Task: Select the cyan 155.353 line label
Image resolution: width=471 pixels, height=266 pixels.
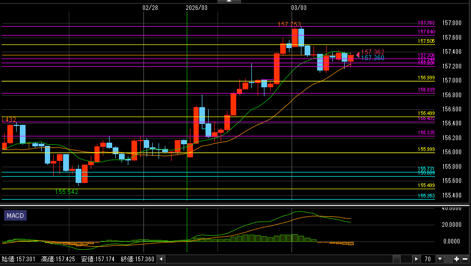Action: [x=426, y=196]
